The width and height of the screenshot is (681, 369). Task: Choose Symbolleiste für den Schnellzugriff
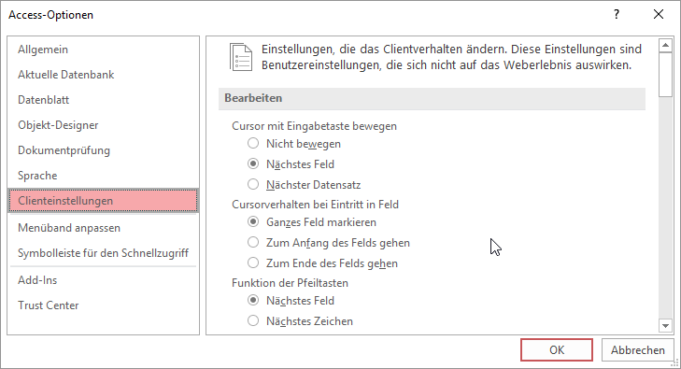coord(103,252)
